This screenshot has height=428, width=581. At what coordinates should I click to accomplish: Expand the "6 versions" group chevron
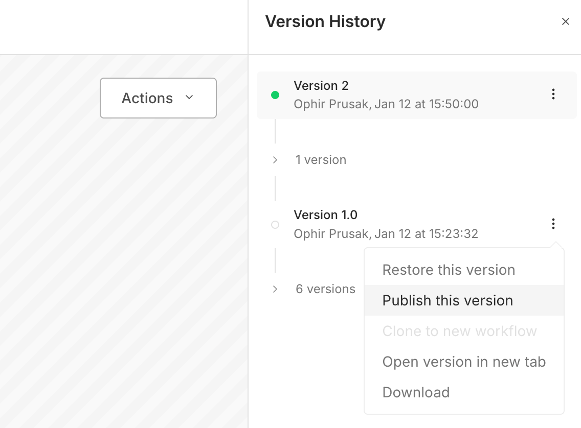(x=275, y=289)
